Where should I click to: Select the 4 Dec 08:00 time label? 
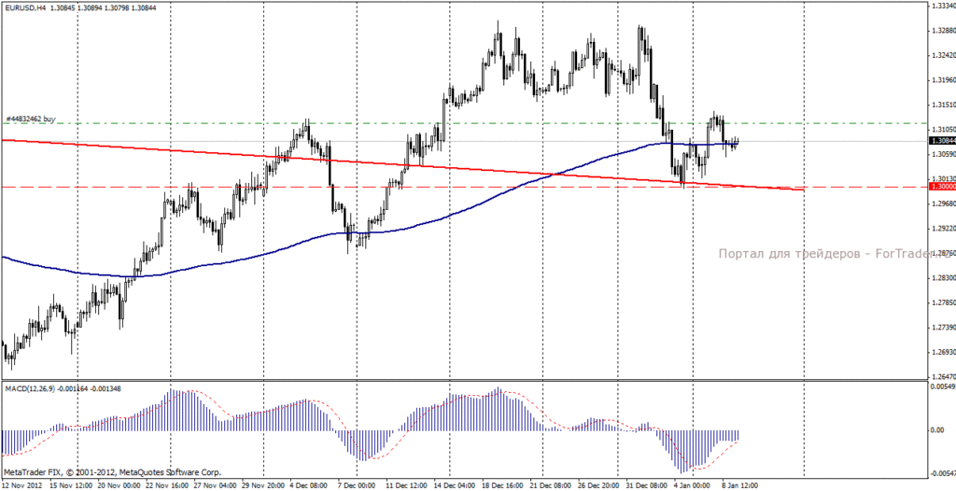pyautogui.click(x=309, y=485)
